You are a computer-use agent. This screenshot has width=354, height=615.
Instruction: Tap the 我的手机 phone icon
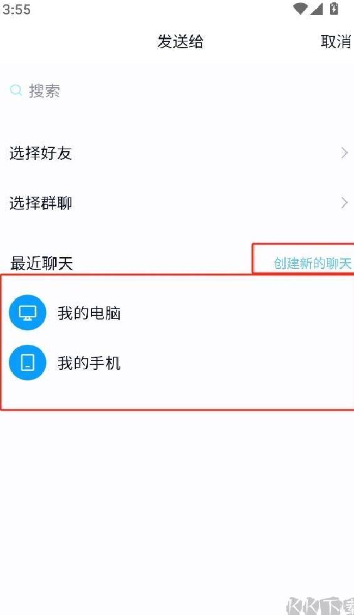pyautogui.click(x=28, y=362)
